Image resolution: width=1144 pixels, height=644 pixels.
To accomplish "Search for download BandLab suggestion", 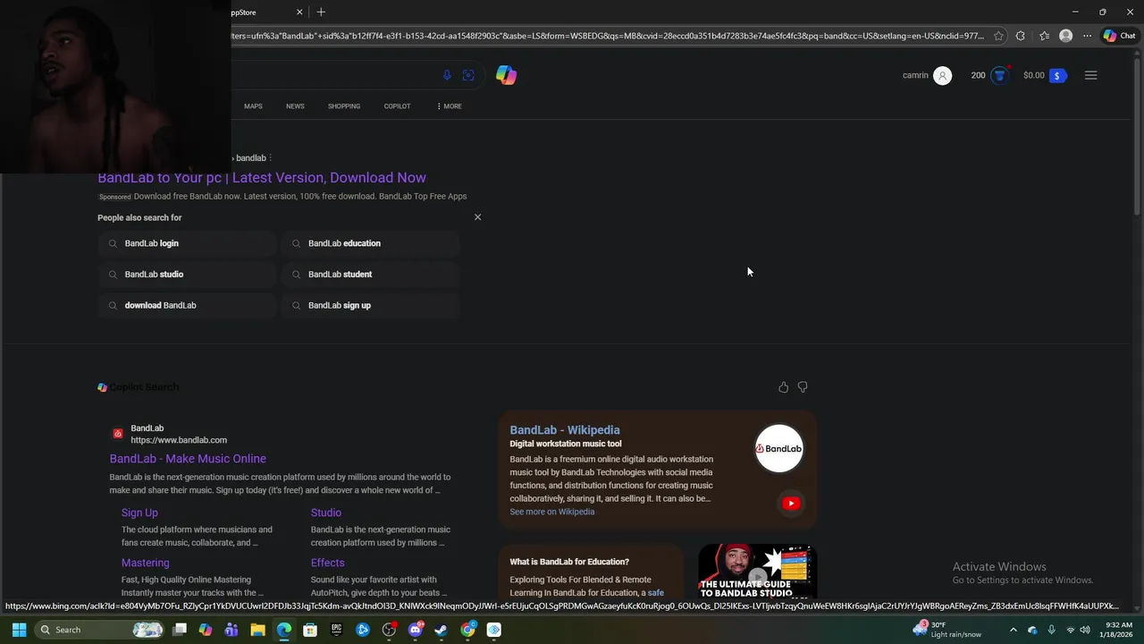I will (x=188, y=305).
